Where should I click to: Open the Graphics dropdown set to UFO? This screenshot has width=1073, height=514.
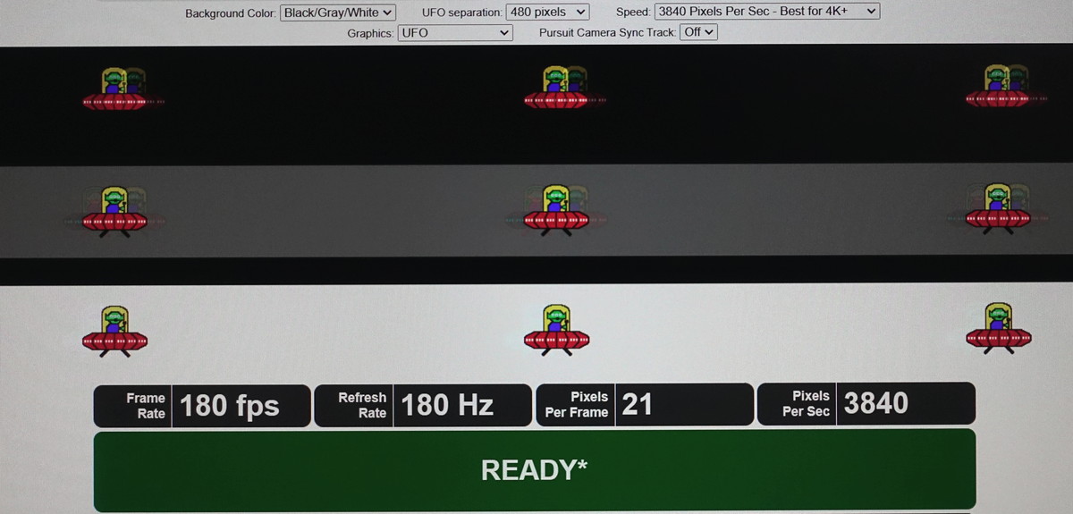click(x=454, y=32)
